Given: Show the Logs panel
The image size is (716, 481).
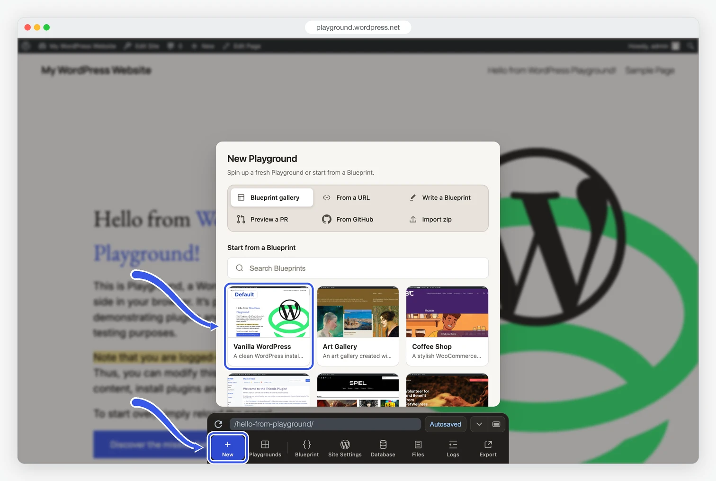Looking at the screenshot, I should (453, 448).
